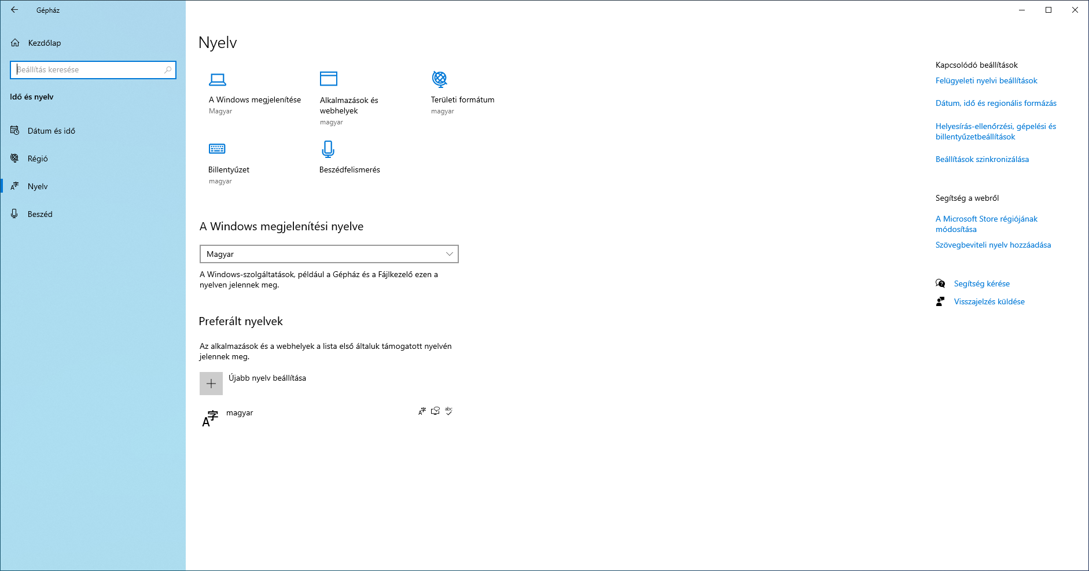The image size is (1089, 571).
Task: Select the magyar language list entry
Action: [240, 413]
